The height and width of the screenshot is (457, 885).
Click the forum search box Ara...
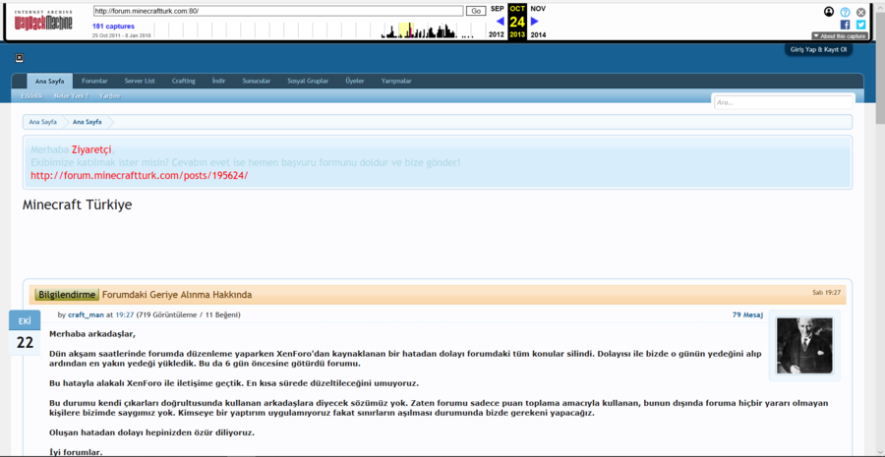click(x=783, y=102)
